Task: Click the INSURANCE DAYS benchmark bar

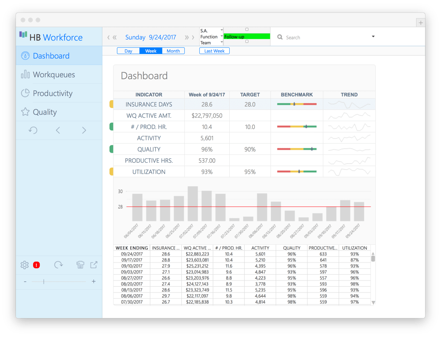Action: tap(297, 104)
